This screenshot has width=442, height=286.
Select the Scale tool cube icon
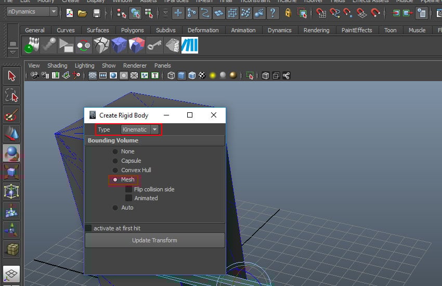tap(11, 172)
